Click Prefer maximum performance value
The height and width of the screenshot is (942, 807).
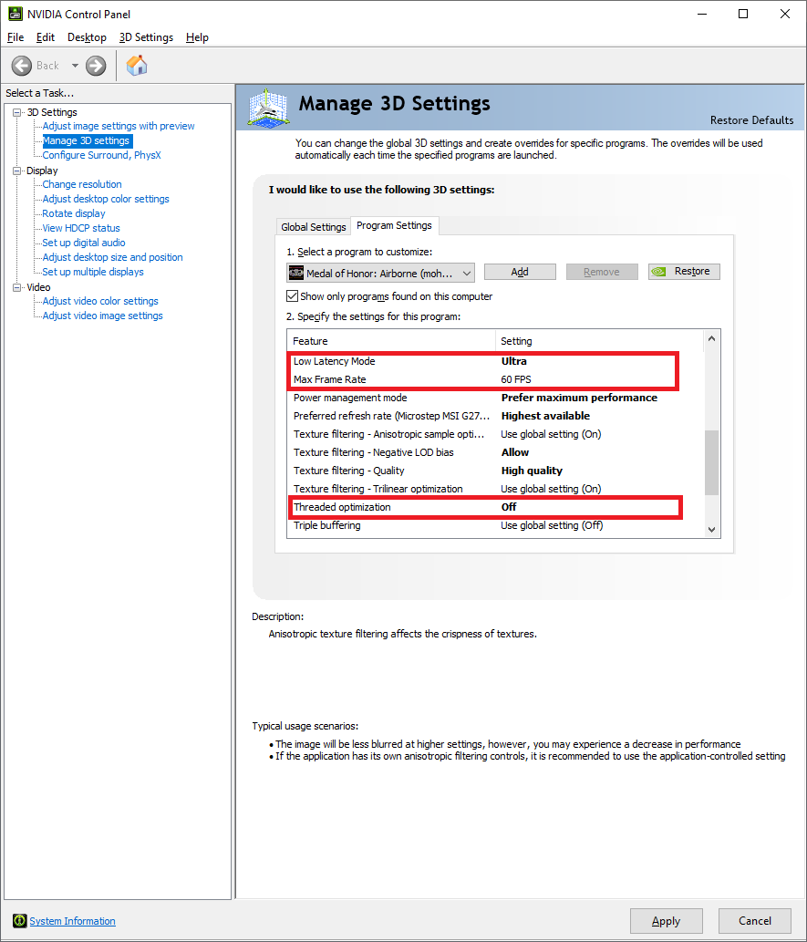coord(579,398)
